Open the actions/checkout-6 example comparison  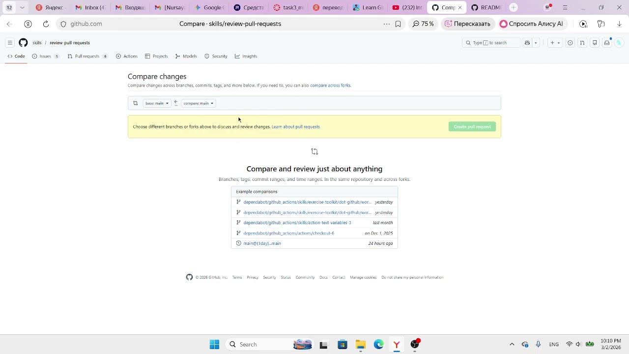289,233
